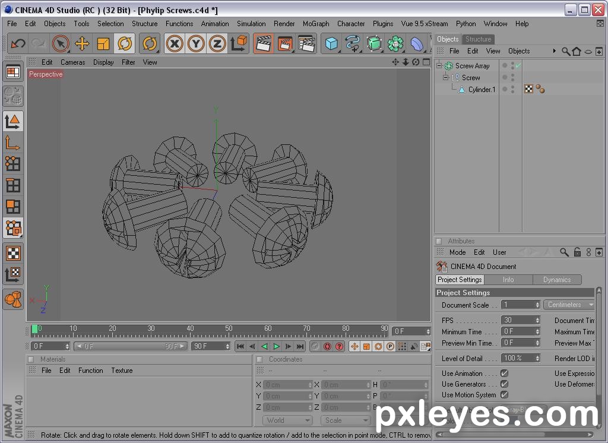
Task: Switch to Polygons mode
Action: [13, 207]
